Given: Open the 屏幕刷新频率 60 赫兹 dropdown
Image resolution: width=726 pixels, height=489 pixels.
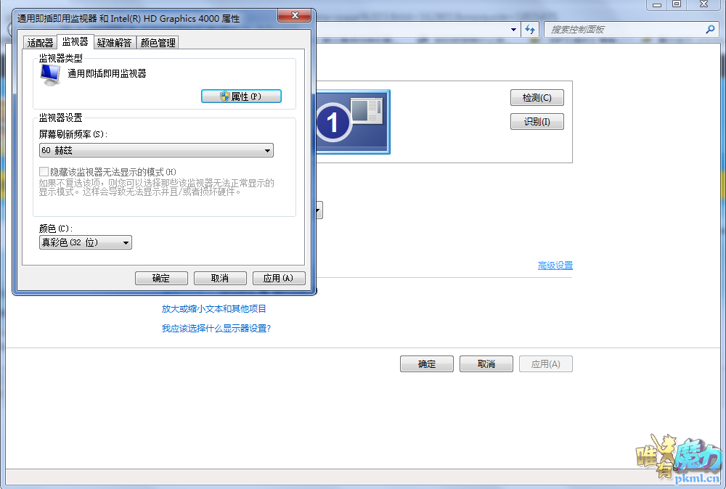Looking at the screenshot, I should click(x=156, y=151).
